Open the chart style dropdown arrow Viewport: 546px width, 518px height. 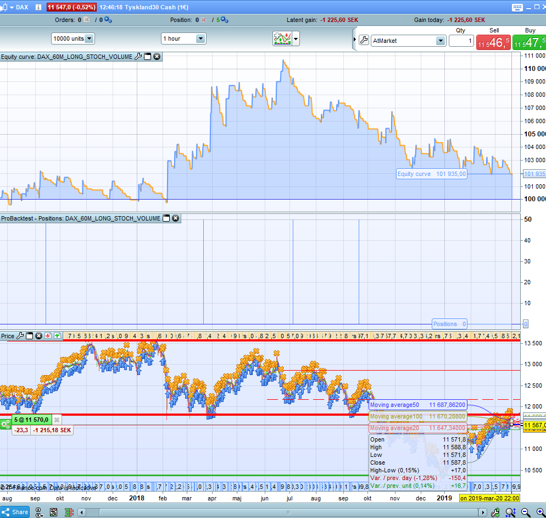point(296,38)
